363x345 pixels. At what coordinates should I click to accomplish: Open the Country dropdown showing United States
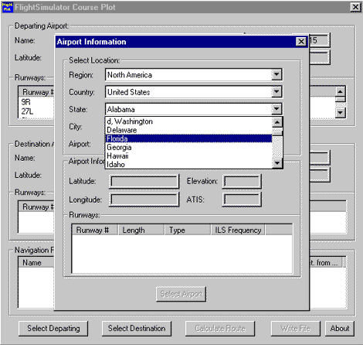tap(276, 92)
